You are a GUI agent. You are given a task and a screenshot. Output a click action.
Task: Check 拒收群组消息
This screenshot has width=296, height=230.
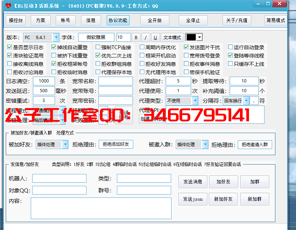(x=98, y=64)
